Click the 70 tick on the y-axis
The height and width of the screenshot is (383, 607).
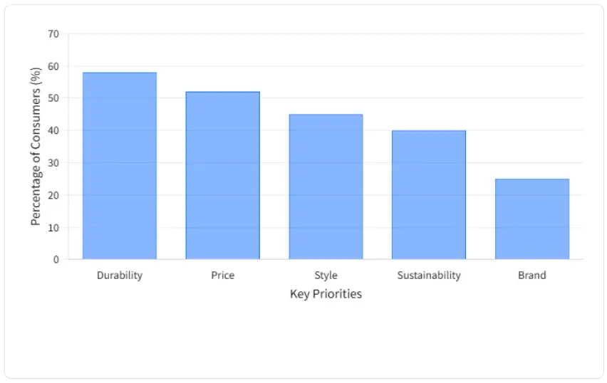54,34
